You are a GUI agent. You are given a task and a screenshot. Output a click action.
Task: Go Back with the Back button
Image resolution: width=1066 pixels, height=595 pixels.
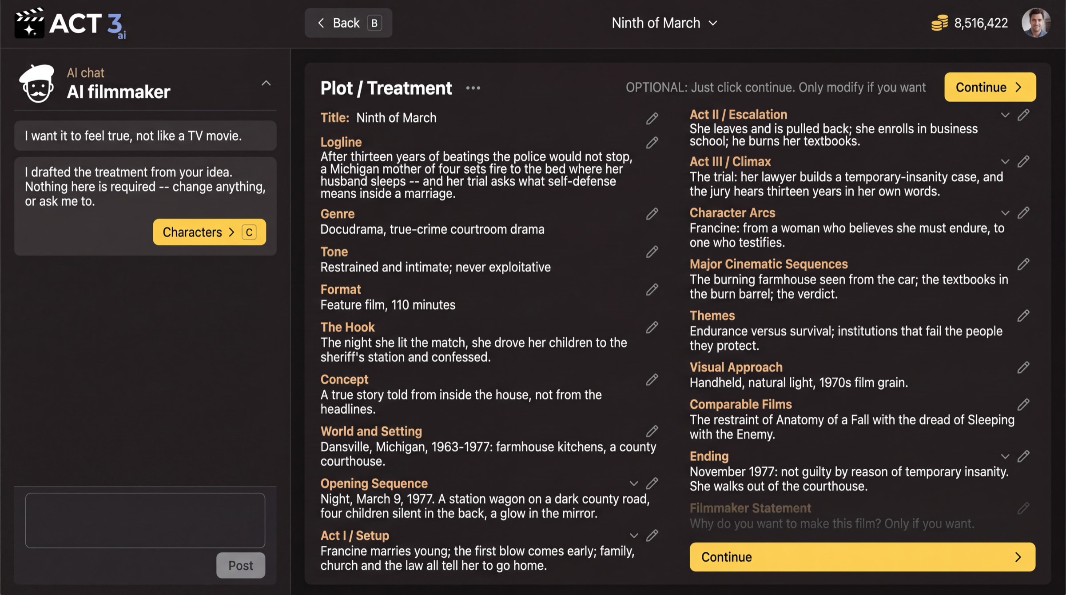click(x=348, y=23)
